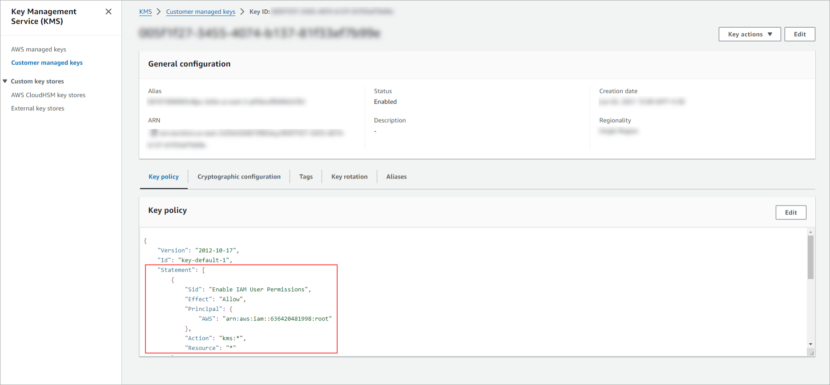Switch to the Tags tab

[306, 177]
